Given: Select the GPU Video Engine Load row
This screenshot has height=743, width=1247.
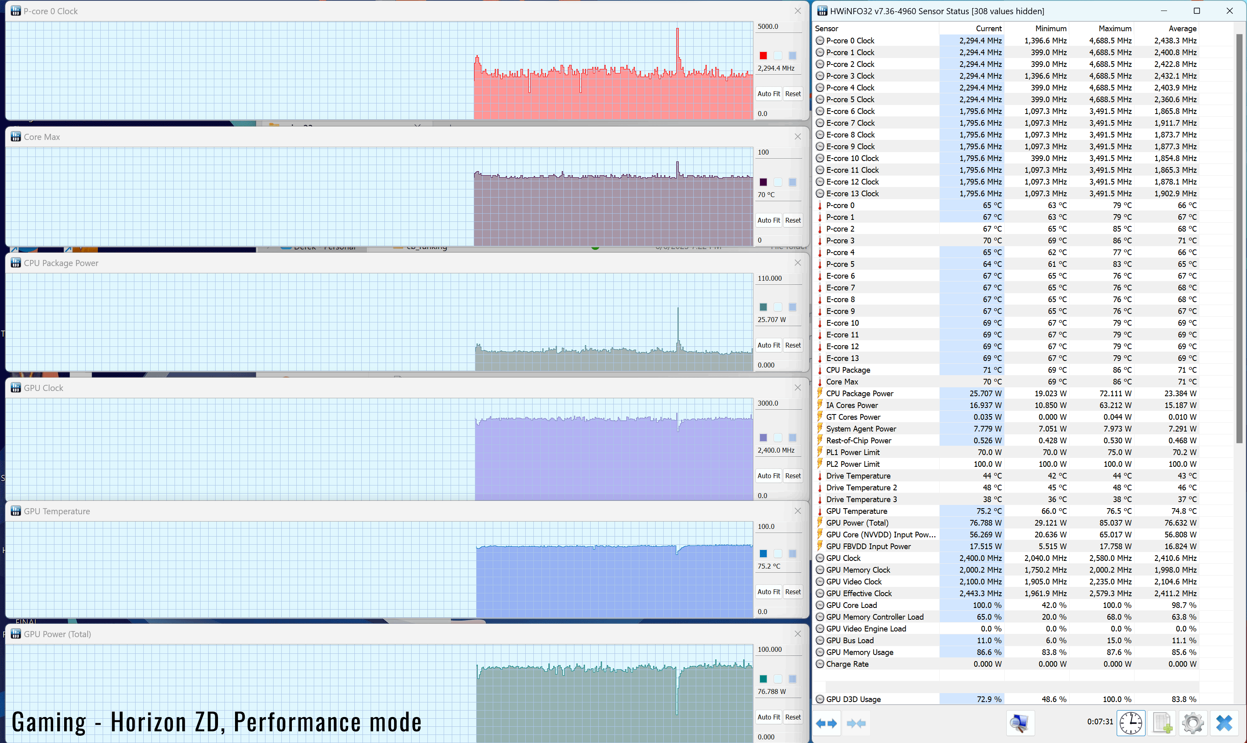Looking at the screenshot, I should coord(1007,629).
